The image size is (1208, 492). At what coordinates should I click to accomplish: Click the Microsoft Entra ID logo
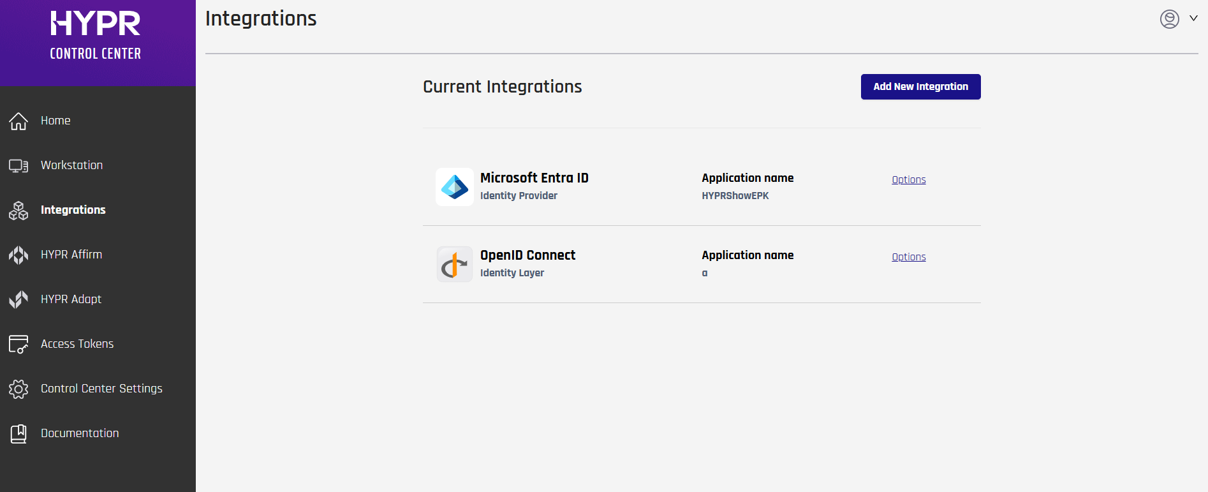(x=455, y=187)
